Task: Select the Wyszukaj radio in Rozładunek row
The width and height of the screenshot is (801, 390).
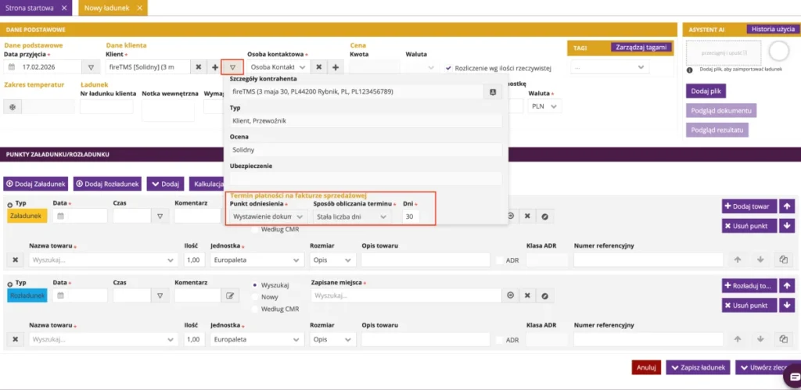Action: click(255, 284)
